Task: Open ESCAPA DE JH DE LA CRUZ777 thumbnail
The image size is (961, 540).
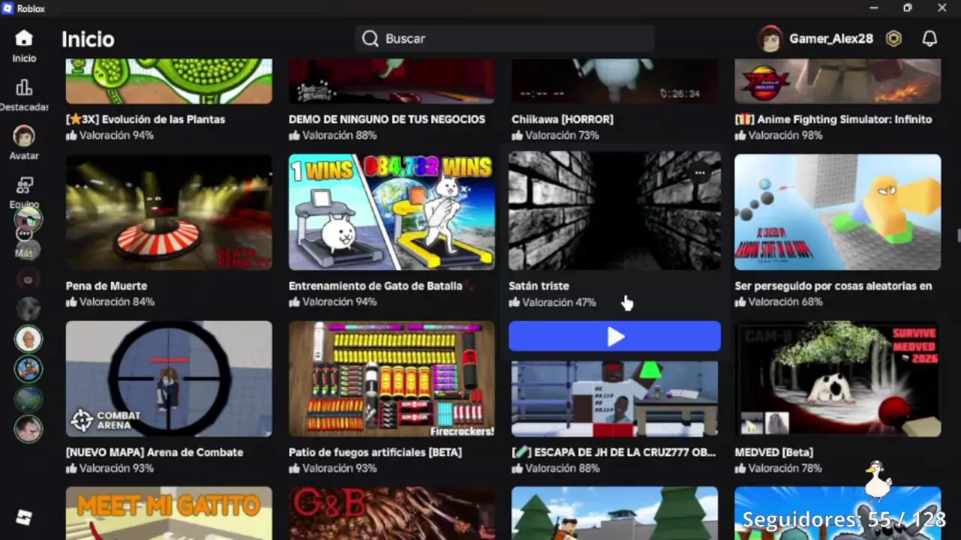Action: [615, 398]
